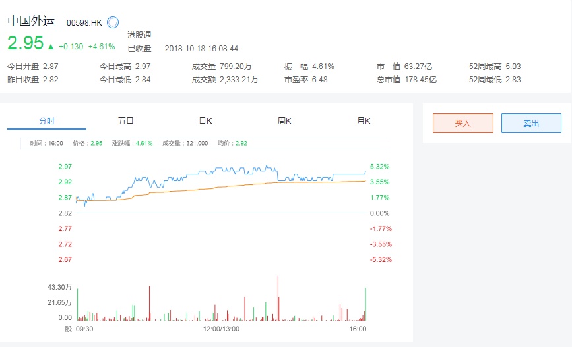The width and height of the screenshot is (572, 347).
Task: Click the circular refresh icon beside 00598.HK
Action: tap(113, 22)
